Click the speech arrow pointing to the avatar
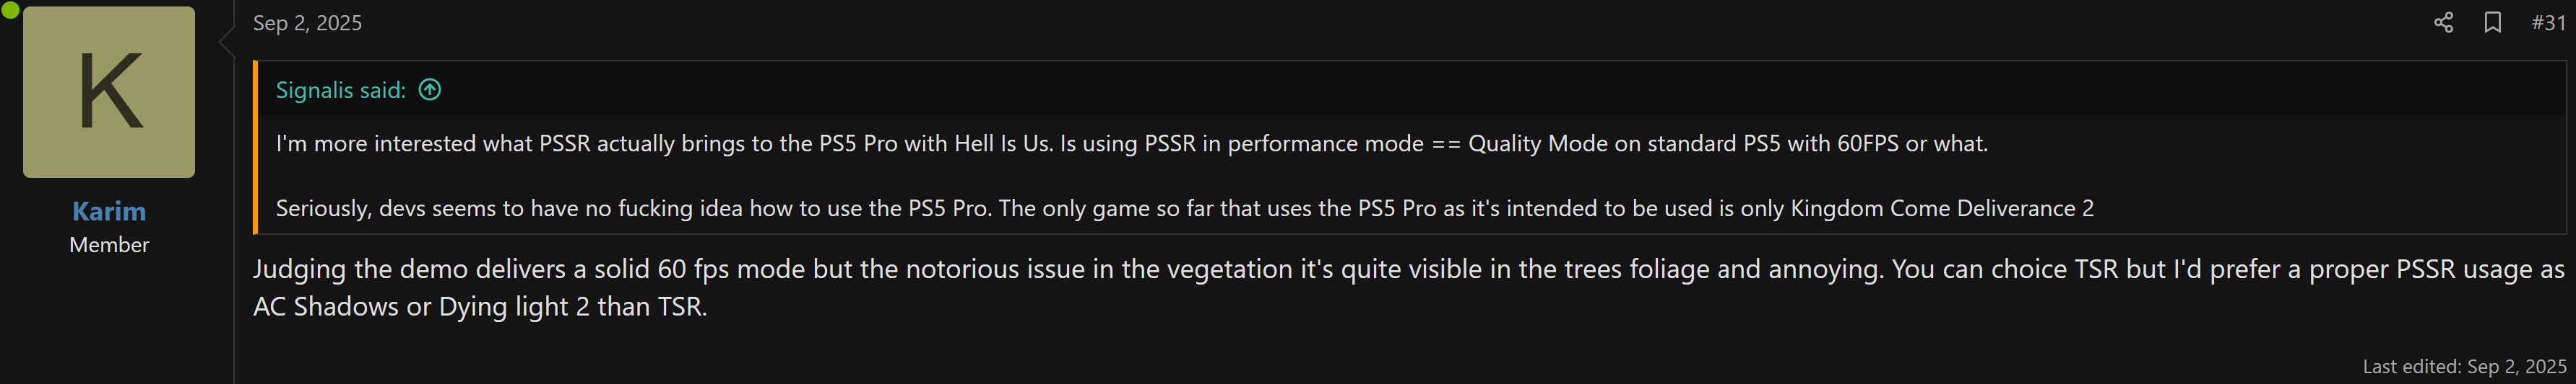The width and height of the screenshot is (2576, 384). pyautogui.click(x=227, y=41)
